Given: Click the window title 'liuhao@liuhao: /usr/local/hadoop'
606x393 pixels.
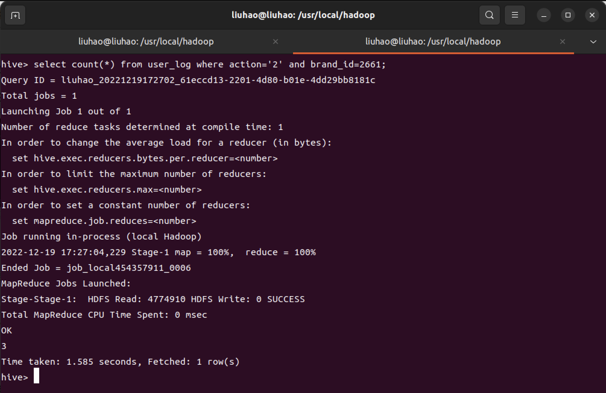Looking at the screenshot, I should tap(303, 15).
